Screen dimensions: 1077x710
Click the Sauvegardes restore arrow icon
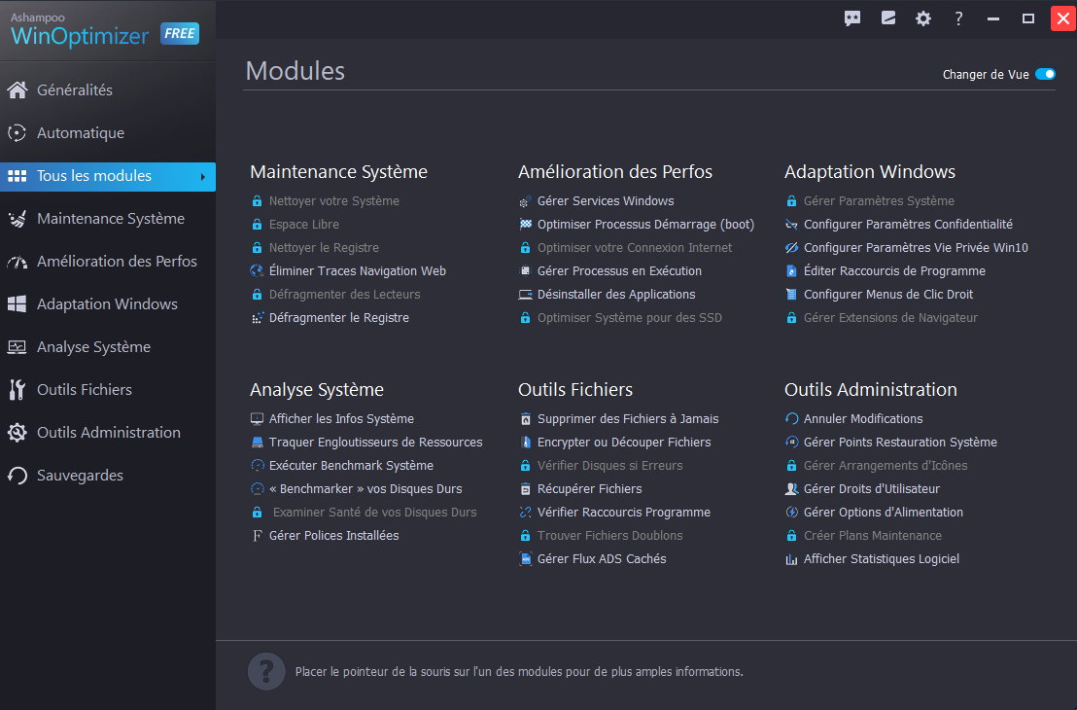click(x=17, y=476)
